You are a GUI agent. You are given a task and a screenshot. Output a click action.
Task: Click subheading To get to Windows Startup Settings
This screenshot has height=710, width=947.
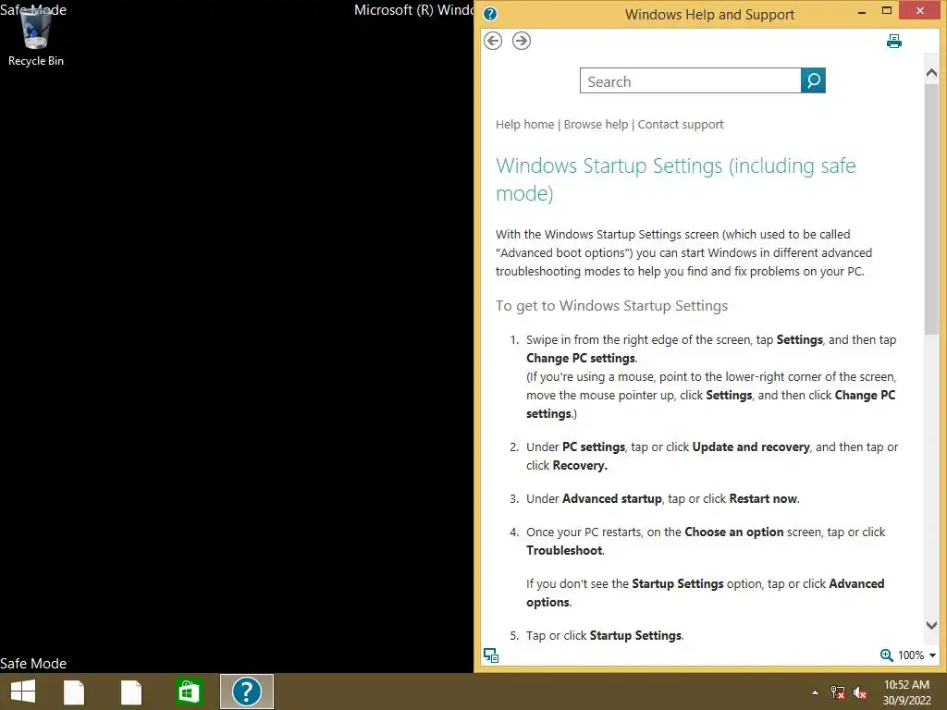pos(611,306)
